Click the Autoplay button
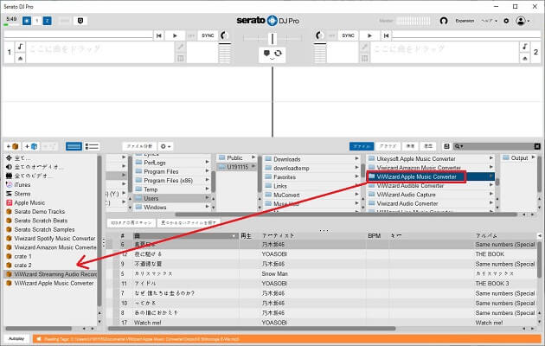545x346 pixels. [x=16, y=339]
